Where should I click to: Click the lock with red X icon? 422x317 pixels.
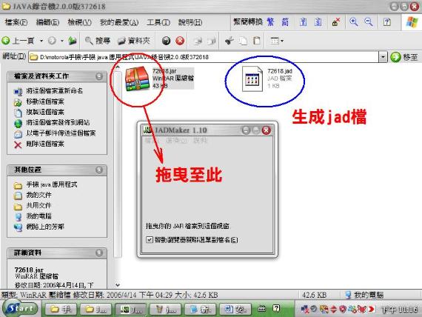pyautogui.click(x=336, y=21)
